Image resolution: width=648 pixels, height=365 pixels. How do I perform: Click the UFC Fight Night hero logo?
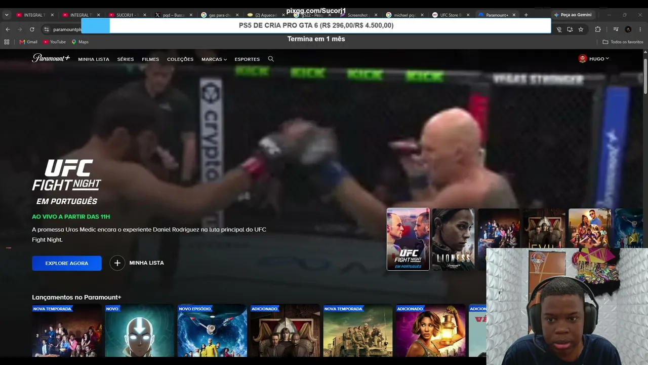click(67, 182)
